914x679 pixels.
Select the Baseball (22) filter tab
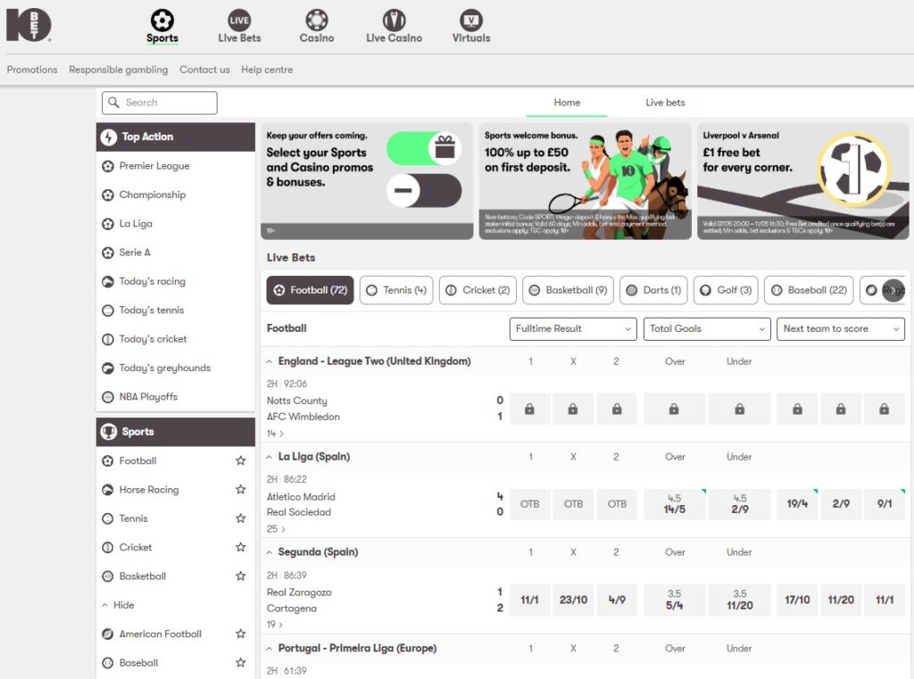point(809,290)
